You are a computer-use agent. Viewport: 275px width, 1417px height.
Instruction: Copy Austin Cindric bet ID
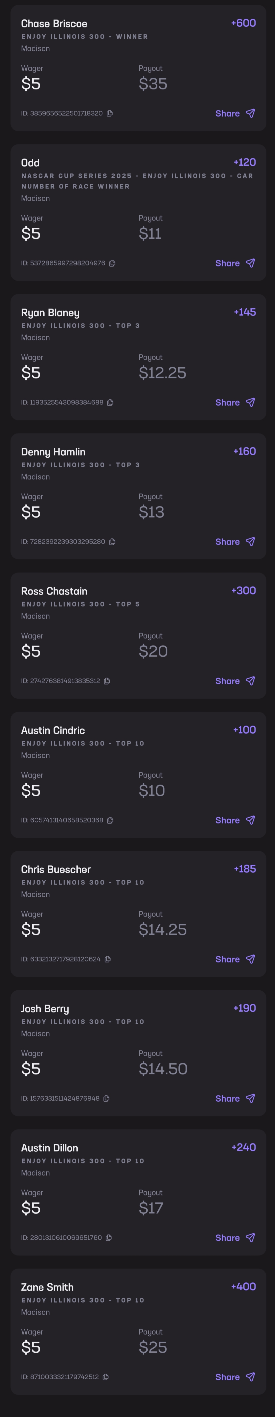click(110, 820)
